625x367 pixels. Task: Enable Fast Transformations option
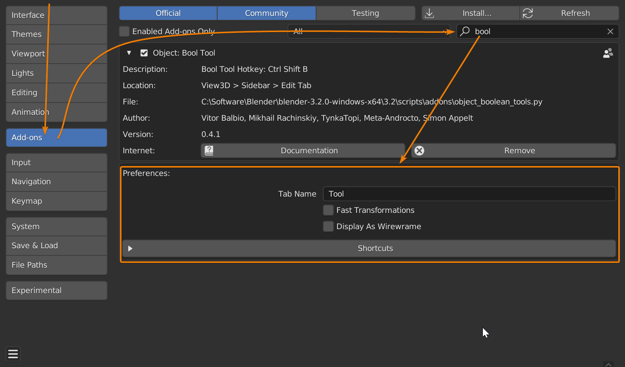328,210
